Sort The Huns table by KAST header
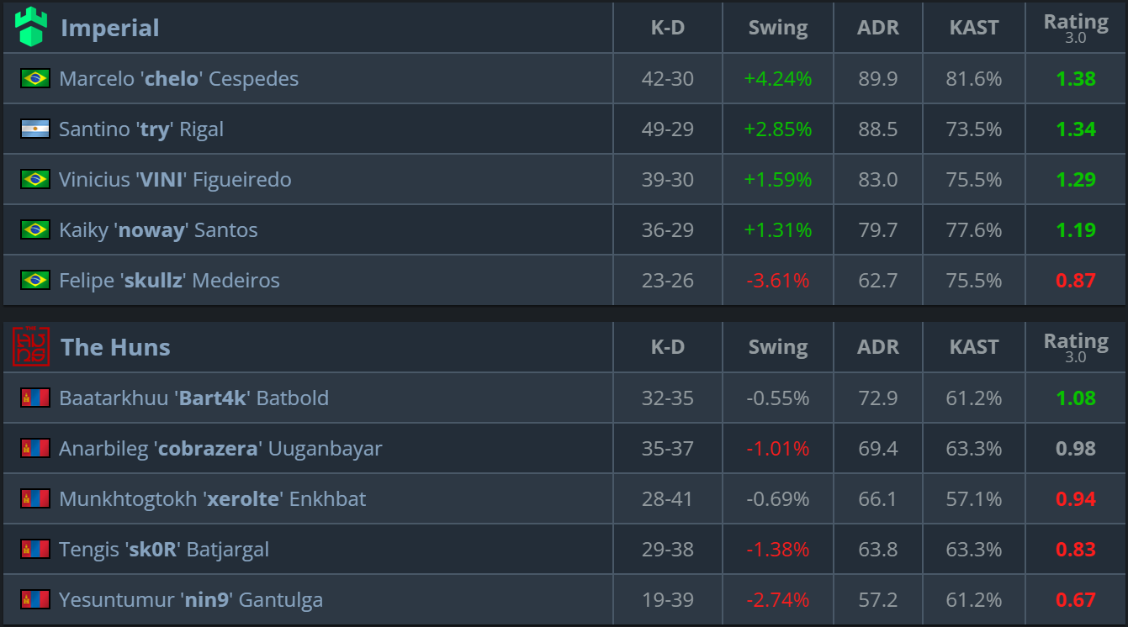This screenshot has width=1128, height=627. point(974,347)
